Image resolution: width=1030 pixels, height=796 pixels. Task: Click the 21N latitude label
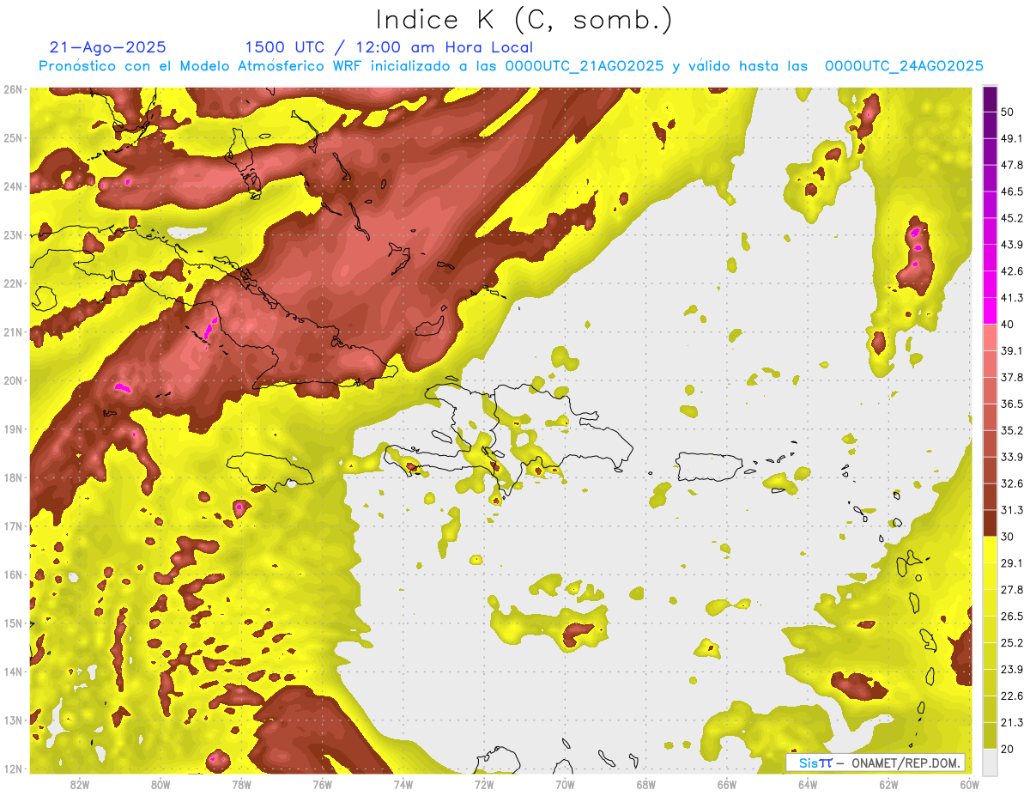pos(13,331)
